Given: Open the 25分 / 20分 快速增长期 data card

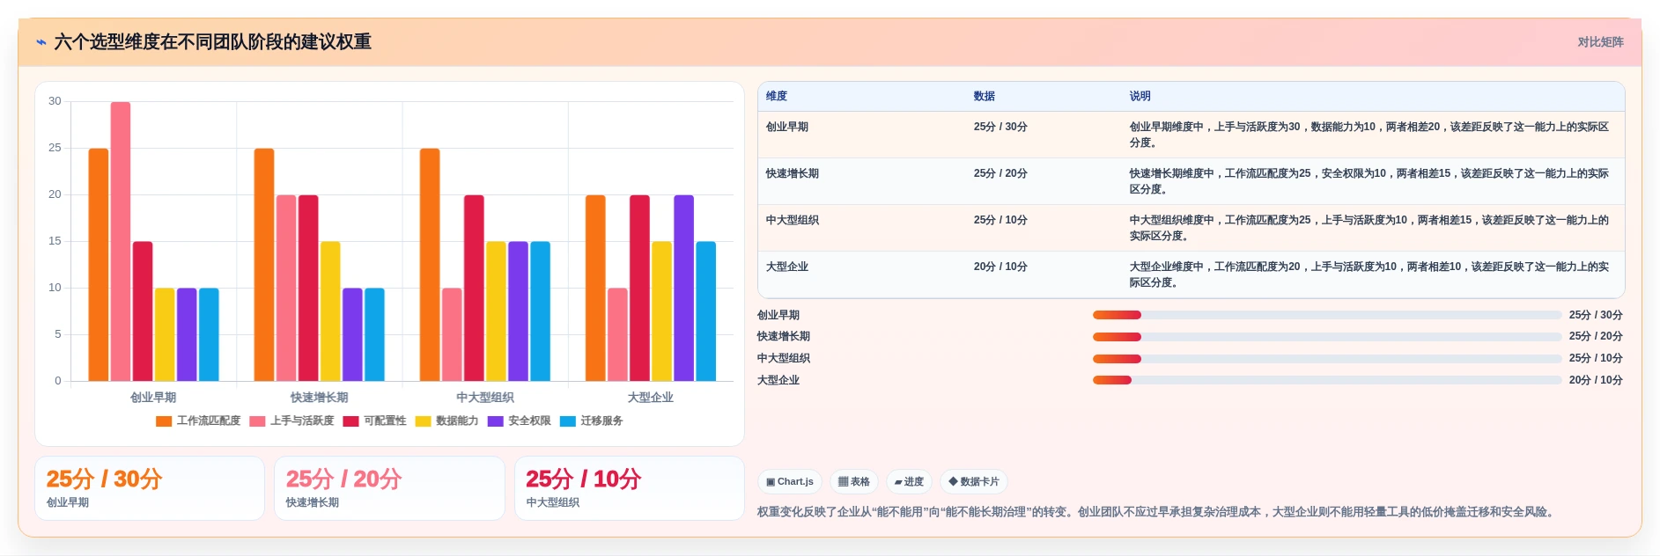Looking at the screenshot, I should pos(389,488).
